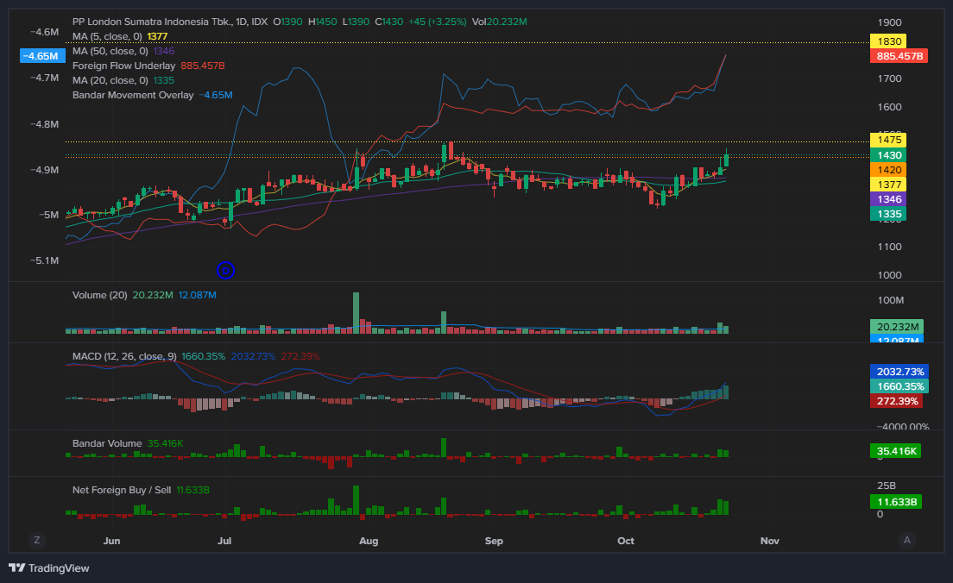Click the Jun label on time axis
953x583 pixels.
[x=112, y=541]
